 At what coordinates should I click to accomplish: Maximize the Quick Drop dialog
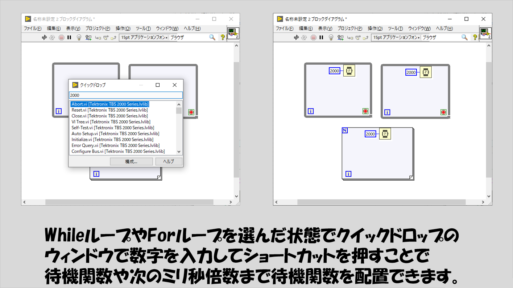[x=158, y=85]
